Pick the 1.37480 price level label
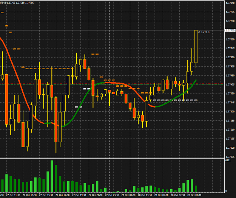Image resolution: width=236 pixels, height=198 pixels. pyautogui.click(x=230, y=75)
